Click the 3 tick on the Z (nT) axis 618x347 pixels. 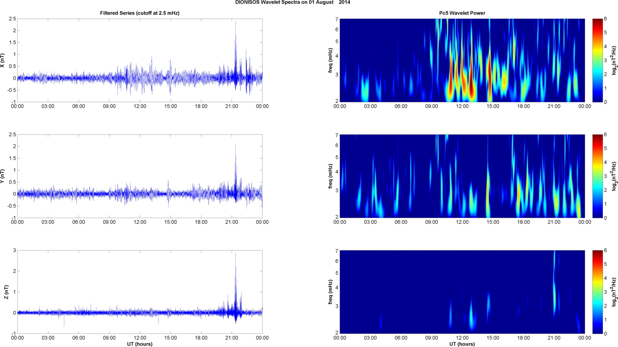click(x=15, y=250)
